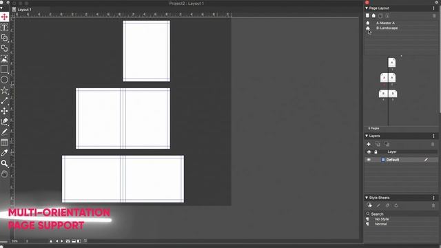Apply Normal style sheet
The width and height of the screenshot is (441, 248).
tap(381, 224)
